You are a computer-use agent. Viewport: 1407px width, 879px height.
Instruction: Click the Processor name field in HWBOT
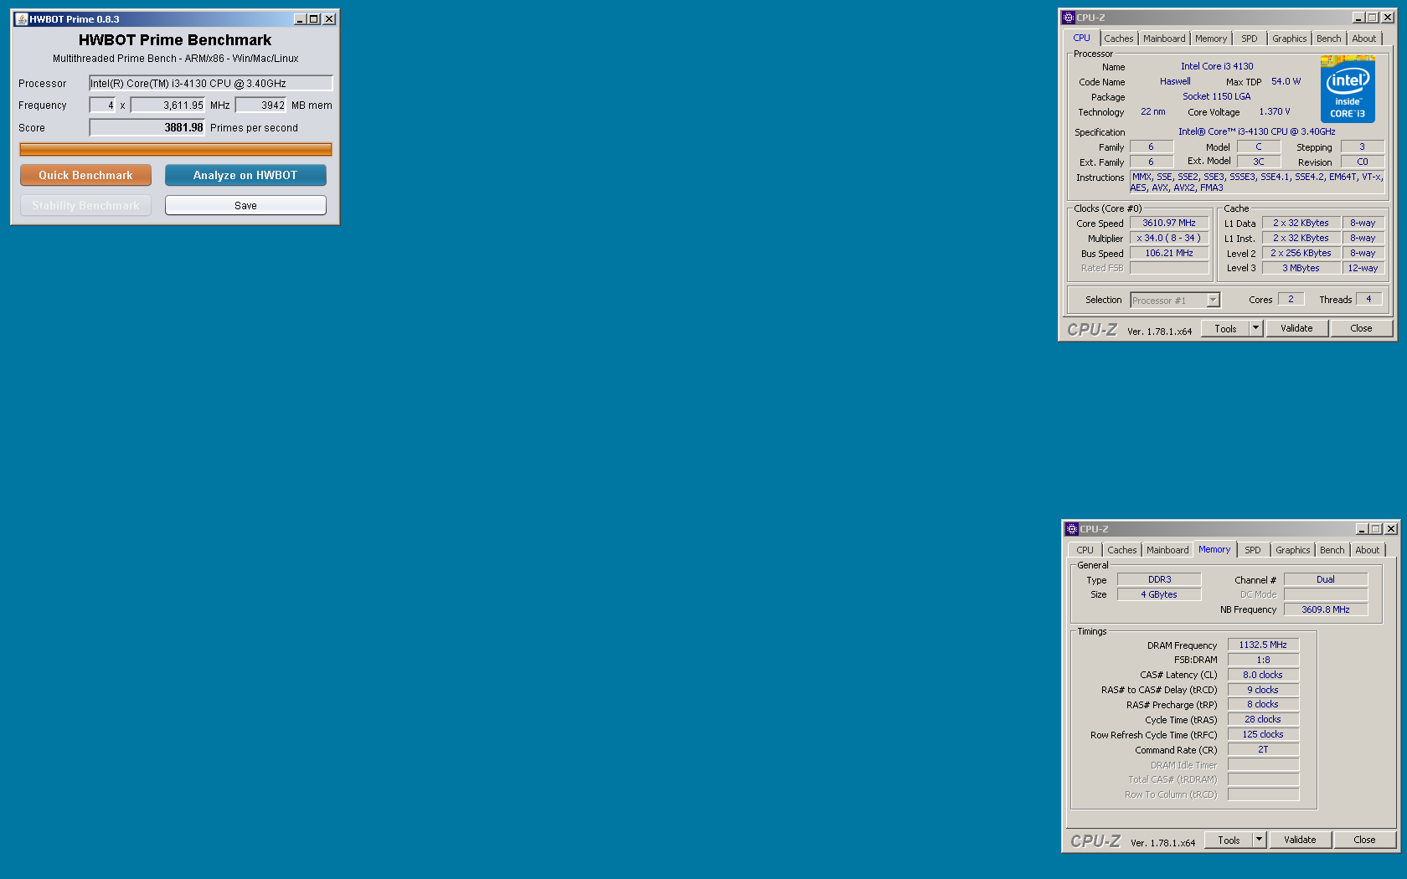pyautogui.click(x=211, y=83)
